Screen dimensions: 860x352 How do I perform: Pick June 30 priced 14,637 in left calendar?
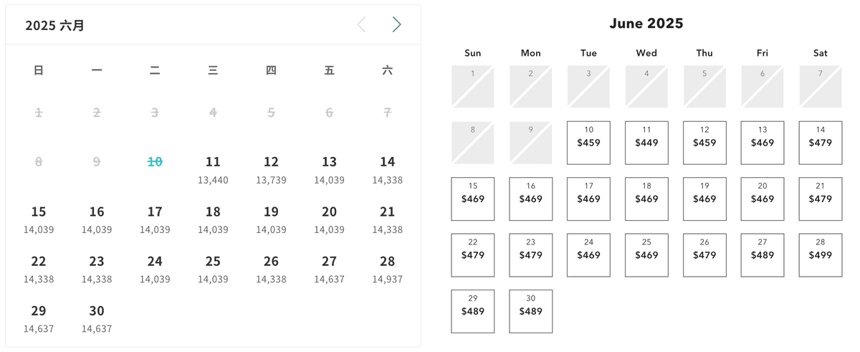[x=97, y=319]
